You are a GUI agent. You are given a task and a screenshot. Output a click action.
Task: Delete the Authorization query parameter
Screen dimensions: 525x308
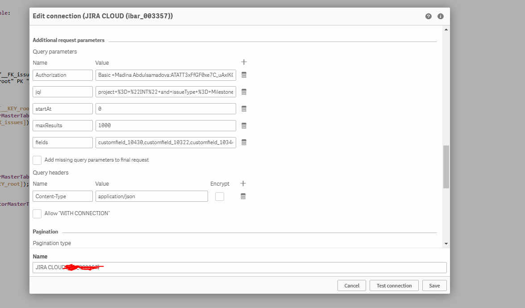244,75
